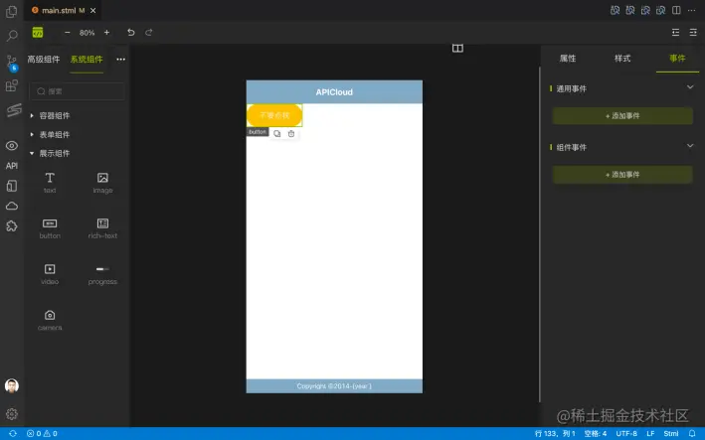
Task: Click the user avatar in activity bar
Action: tap(12, 385)
